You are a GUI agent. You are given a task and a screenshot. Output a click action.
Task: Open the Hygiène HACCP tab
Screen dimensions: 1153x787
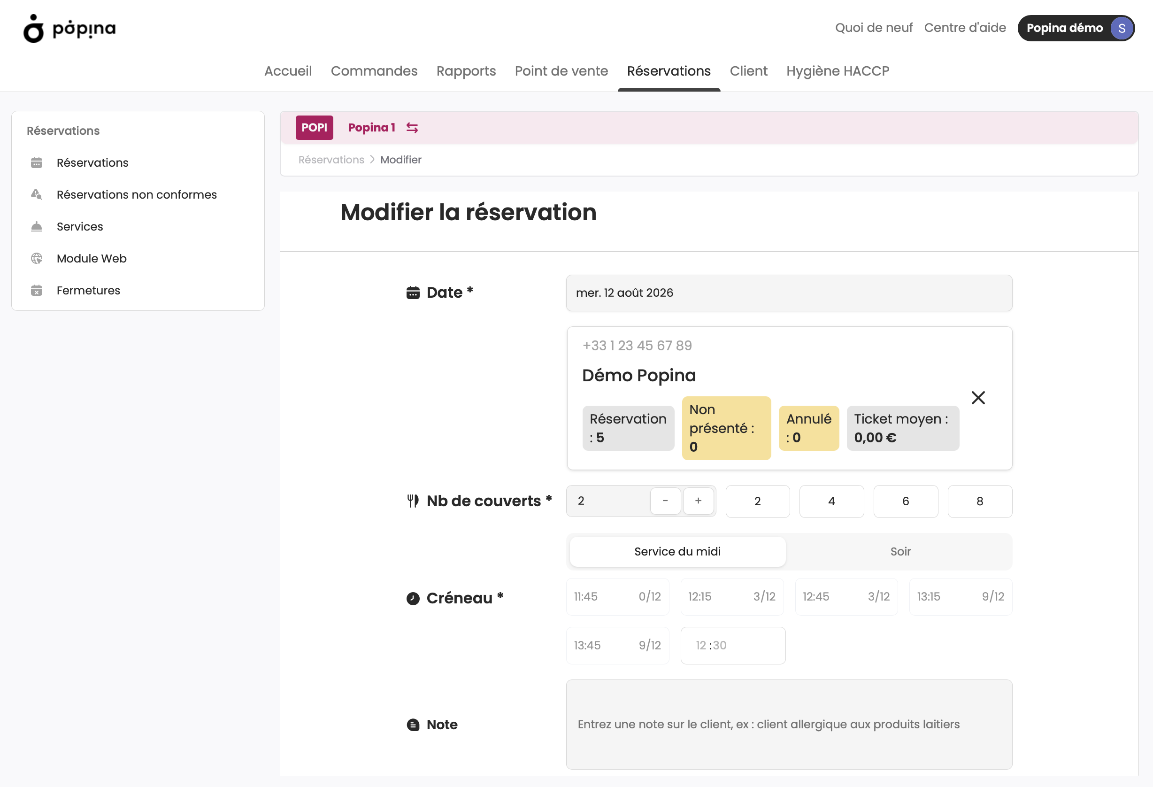(x=838, y=71)
